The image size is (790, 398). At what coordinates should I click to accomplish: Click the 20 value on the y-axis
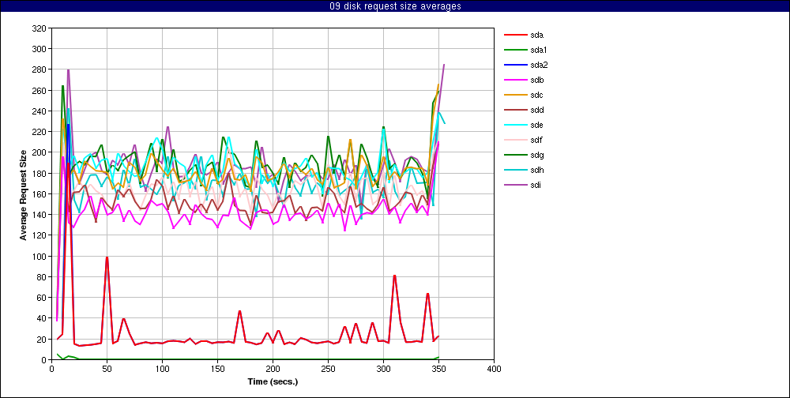point(41,339)
